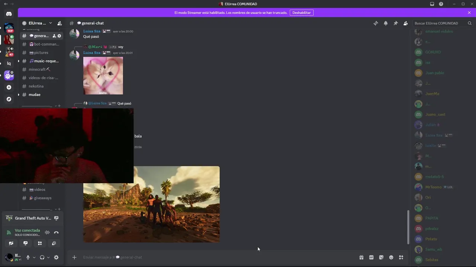Click the gift icon in message bar
476x267 pixels.
[361, 257]
